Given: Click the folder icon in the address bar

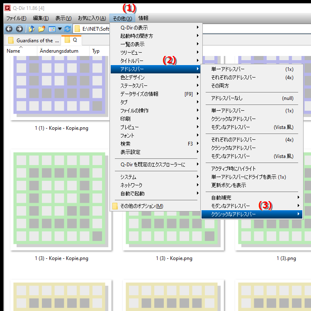Looking at the screenshot, I should point(77,29).
